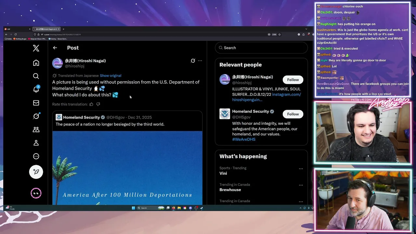Viewport: 416px width, 234px height.
Task: Open the Dailies bookmark folder
Action: (8, 39)
